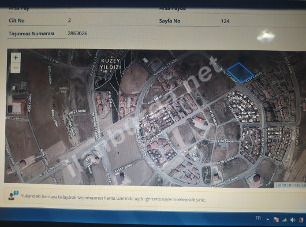Screen dimensions: 306x227
Task: Zoom in the map with the plus button
Action: tap(16, 58)
